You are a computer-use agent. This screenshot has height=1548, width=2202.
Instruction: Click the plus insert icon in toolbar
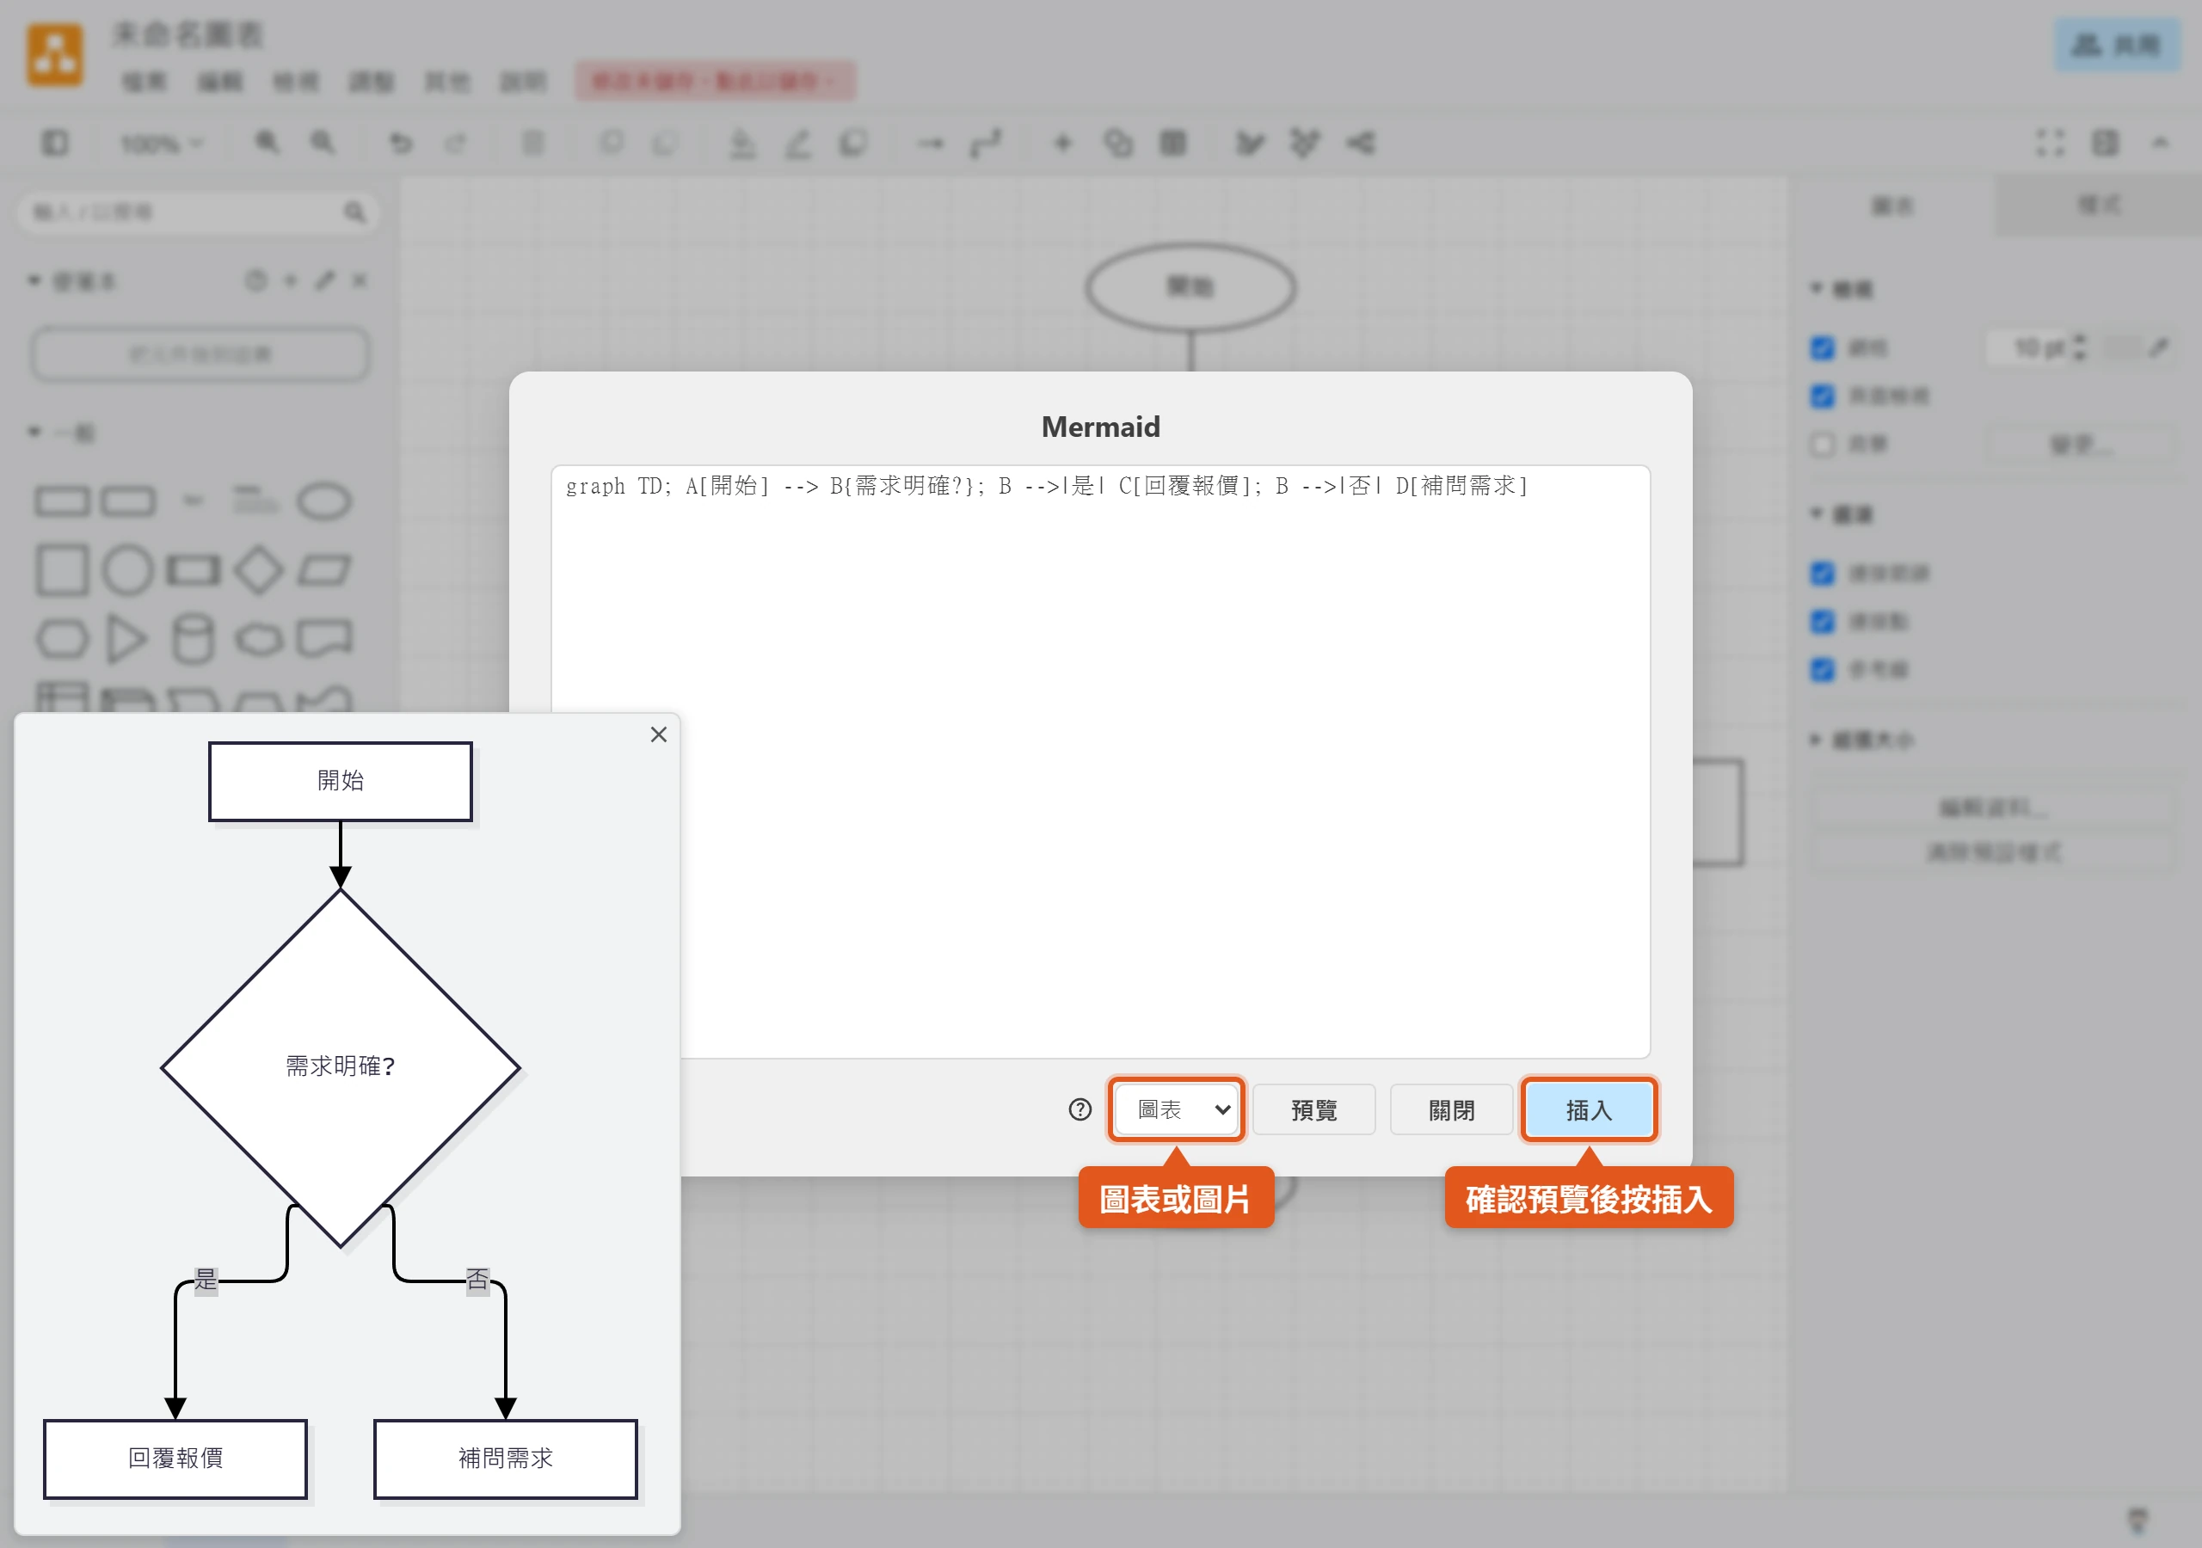click(1062, 144)
